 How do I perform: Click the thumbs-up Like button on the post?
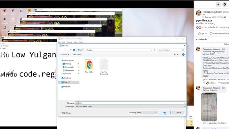pos(202,33)
